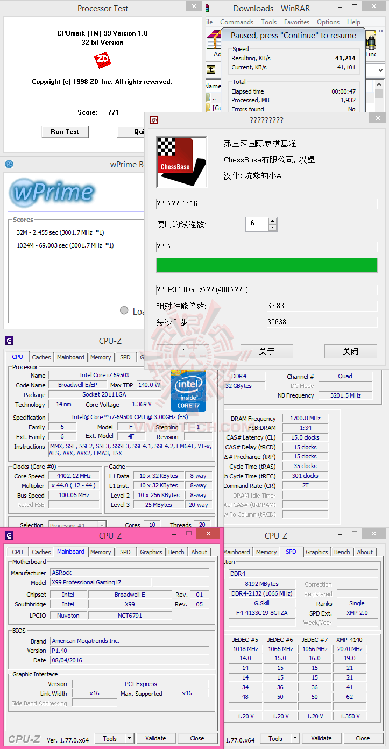Open WinRAR Commands menu
The image size is (389, 749).
pos(237,22)
